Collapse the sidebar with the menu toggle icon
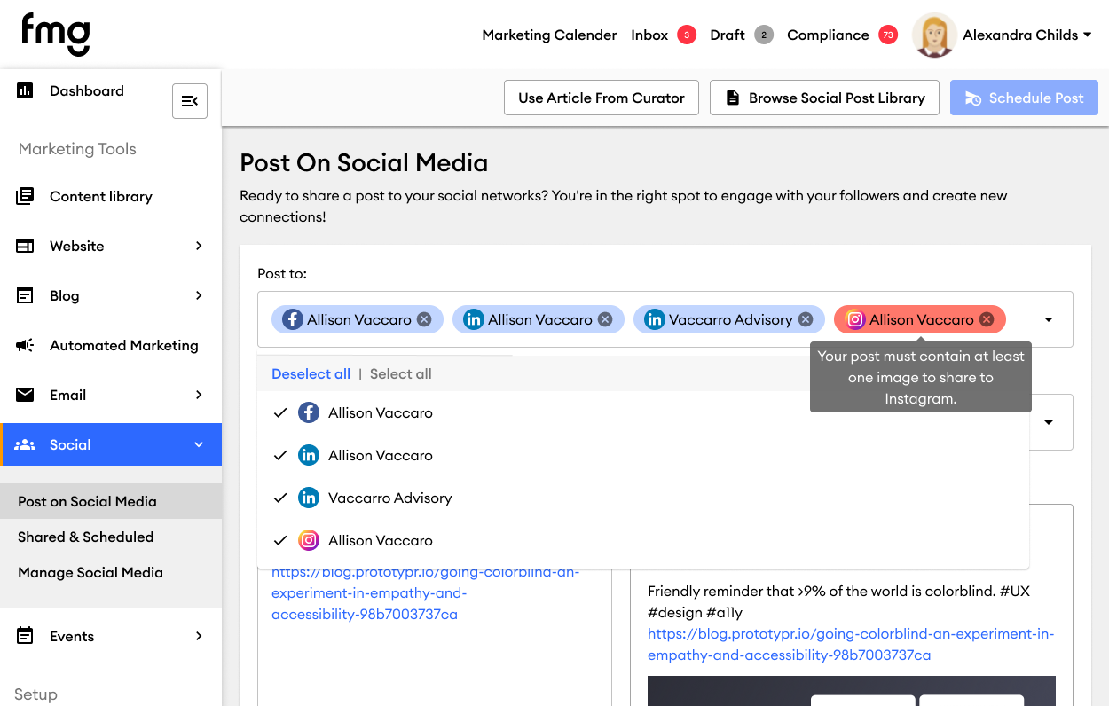The height and width of the screenshot is (706, 1109). 189,101
